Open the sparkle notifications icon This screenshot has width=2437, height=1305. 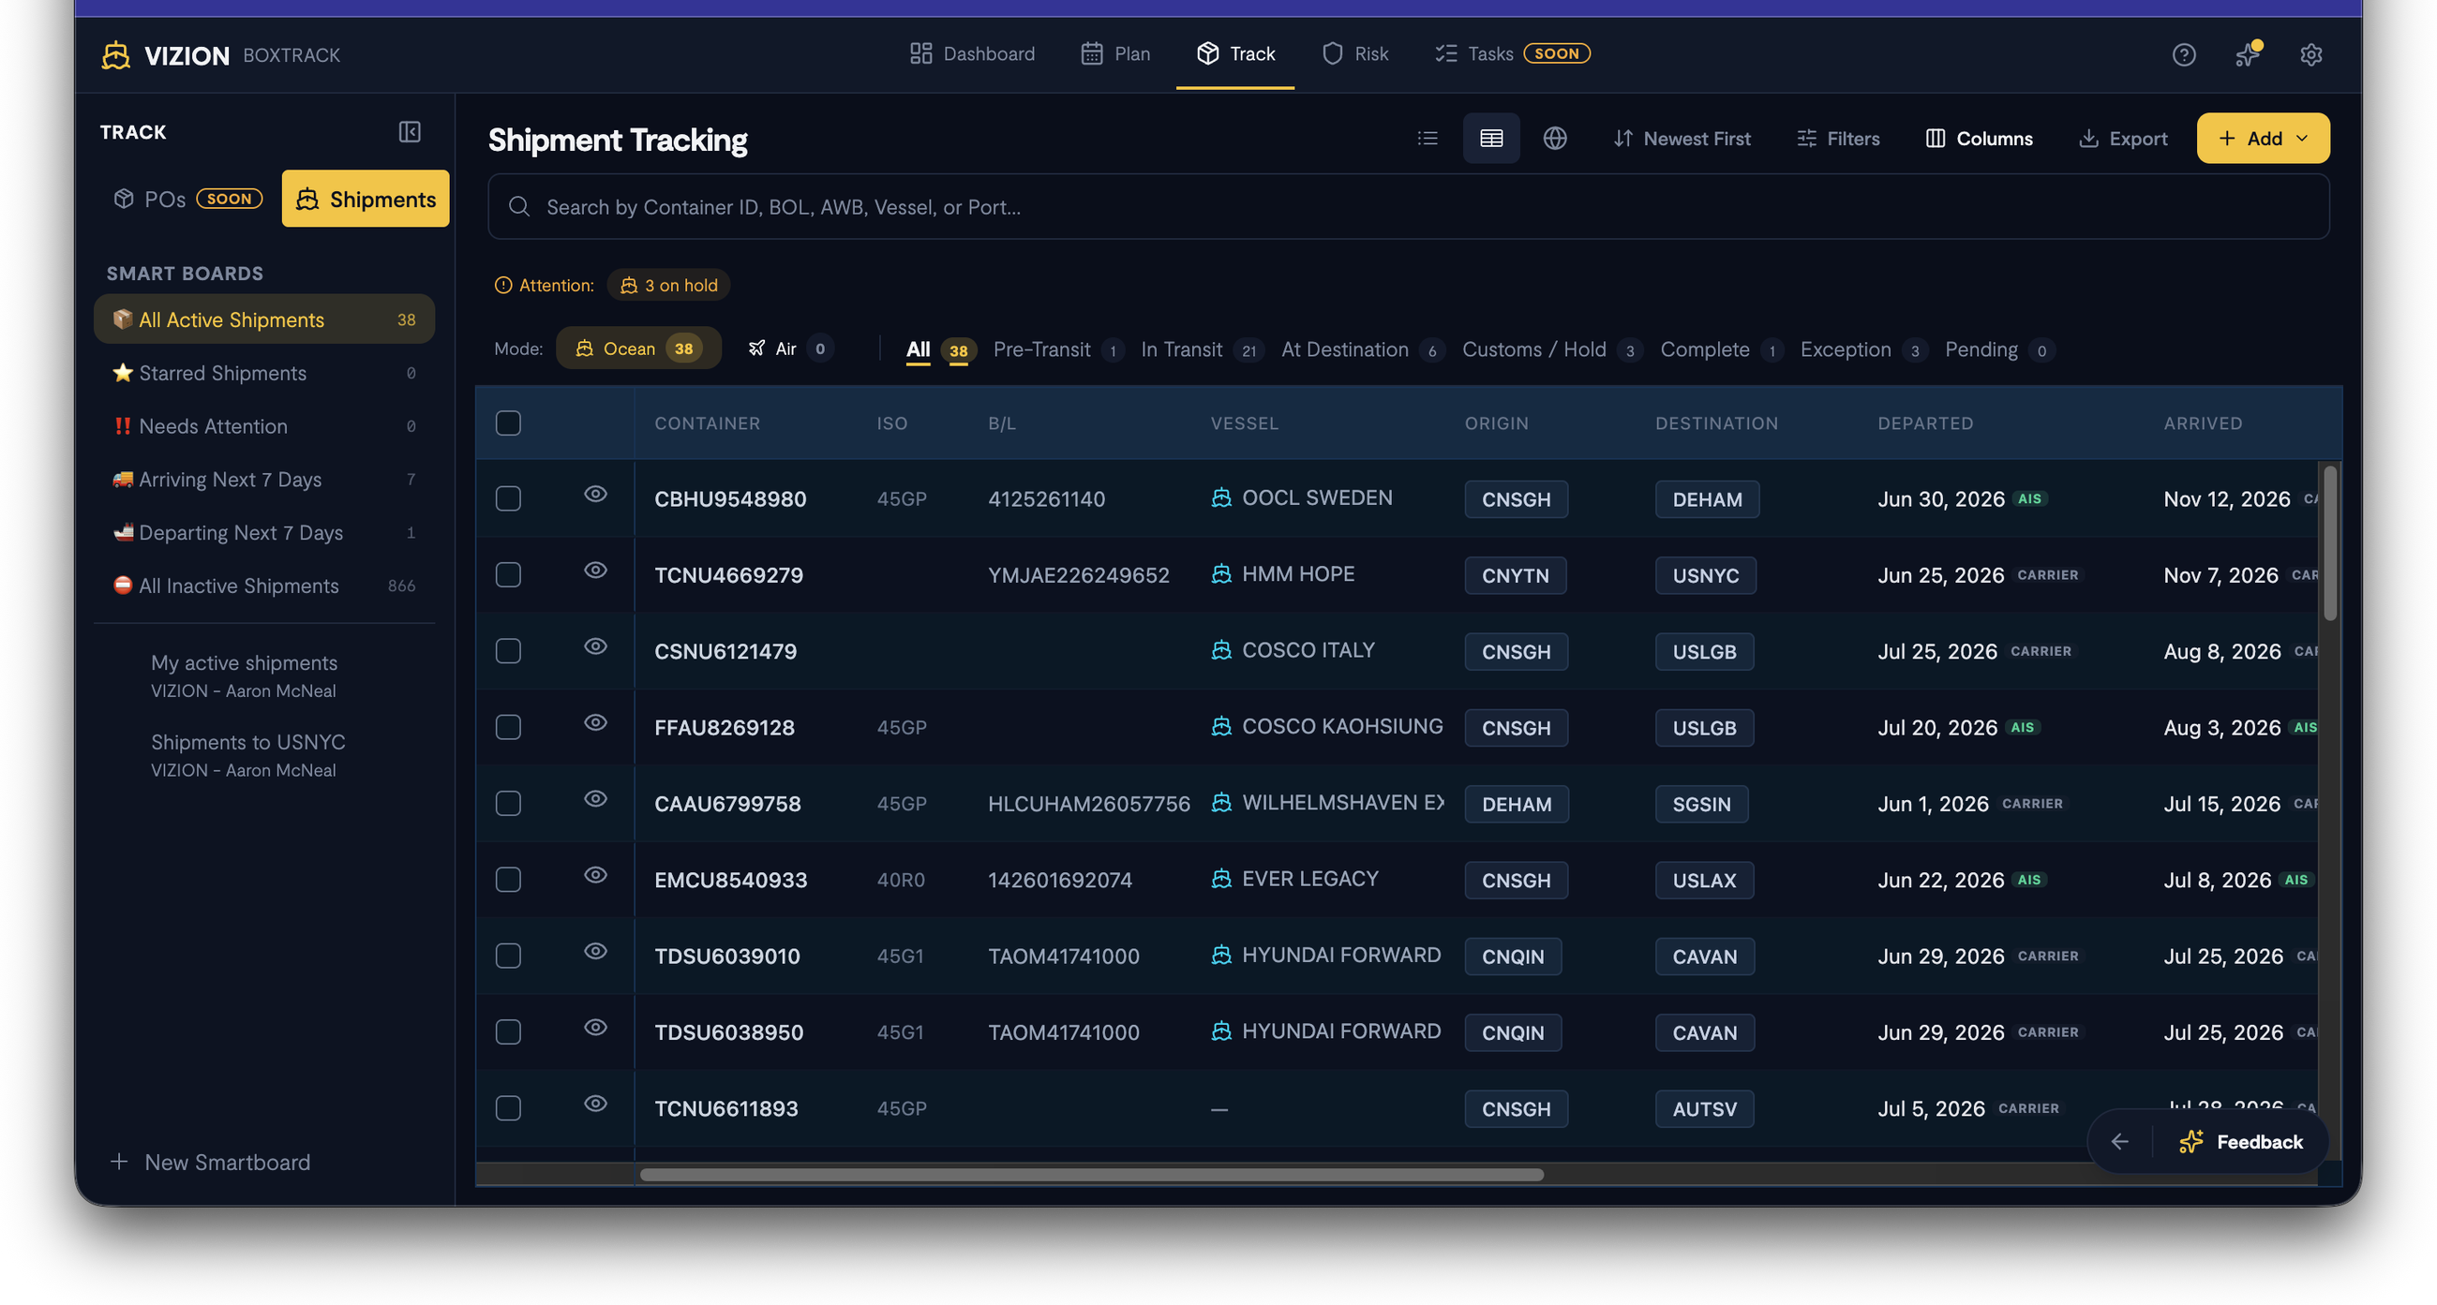tap(2248, 54)
